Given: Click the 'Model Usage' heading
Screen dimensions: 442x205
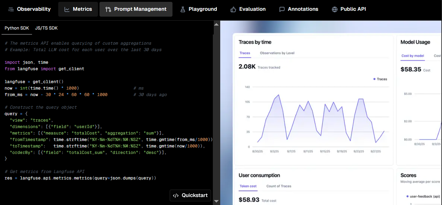Looking at the screenshot, I should pyautogui.click(x=415, y=42).
